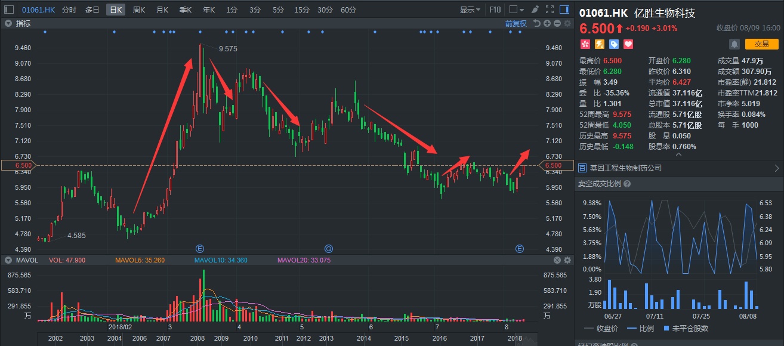This screenshot has height=346, width=784.
Task: Add stock to favorites heart icon
Action: (x=628, y=44)
